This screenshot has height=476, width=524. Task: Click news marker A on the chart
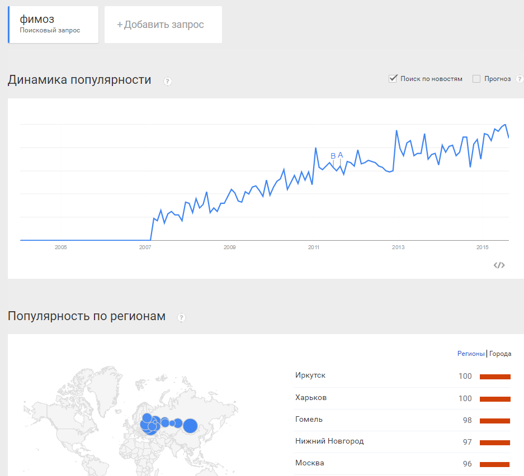tap(340, 155)
